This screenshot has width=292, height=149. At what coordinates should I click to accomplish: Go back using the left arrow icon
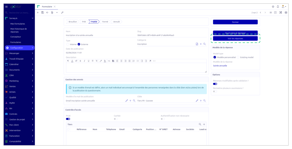click(47, 13)
